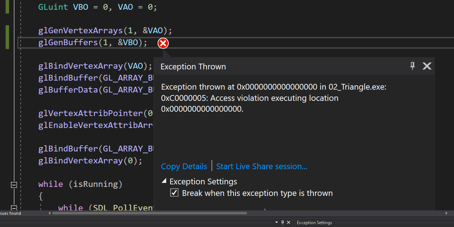The width and height of the screenshot is (454, 227).
Task: Uncheck Break when this exception type is thrown
Action: click(x=175, y=193)
